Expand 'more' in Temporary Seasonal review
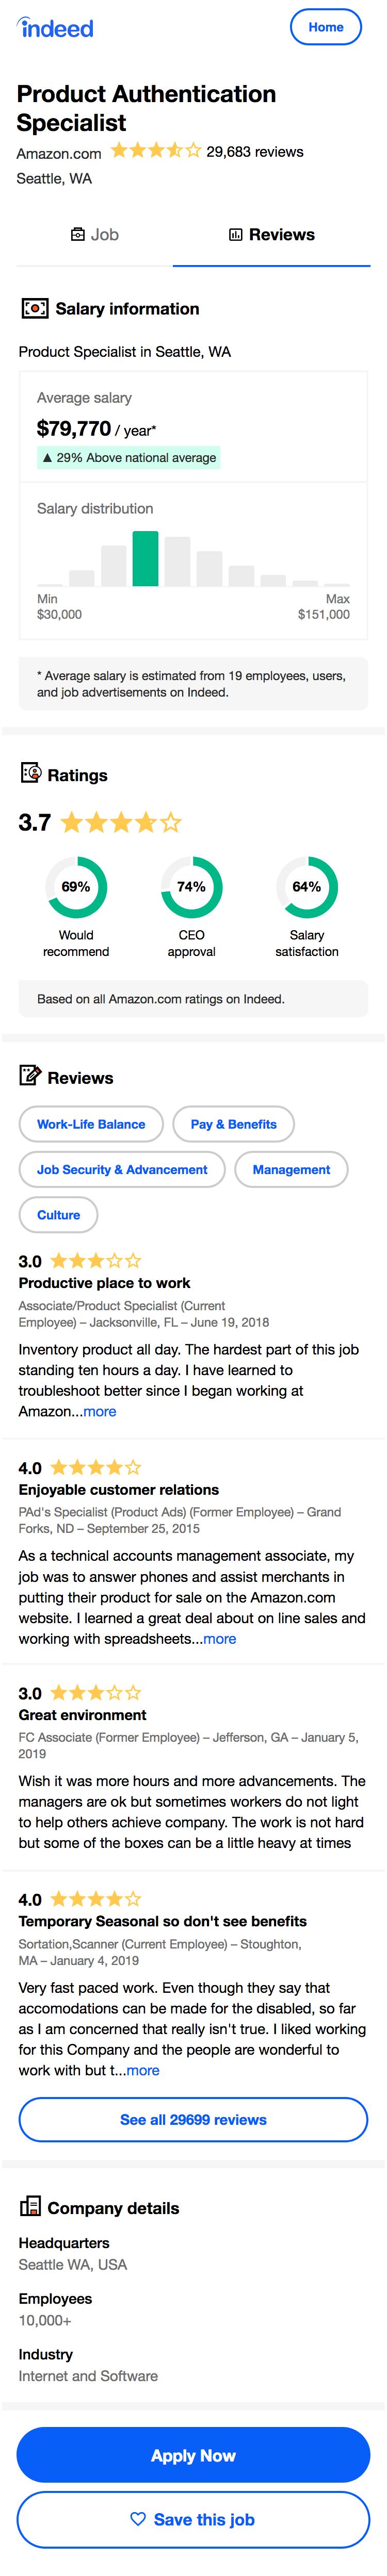387x2576 pixels. pos(143,2070)
